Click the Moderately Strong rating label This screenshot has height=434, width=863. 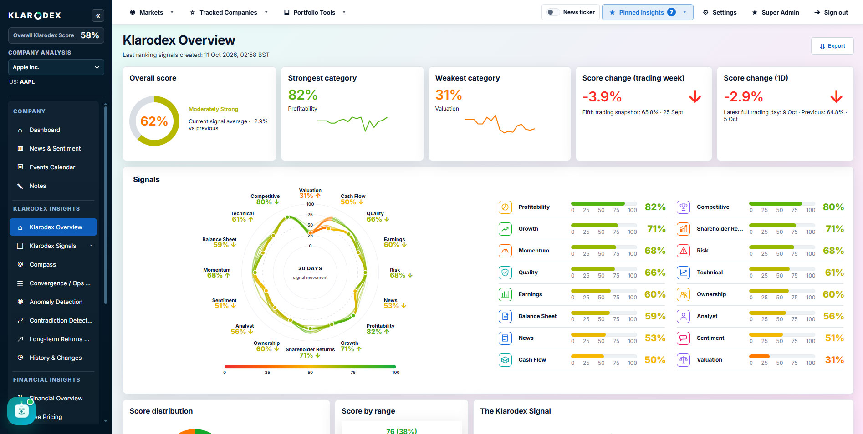(214, 109)
